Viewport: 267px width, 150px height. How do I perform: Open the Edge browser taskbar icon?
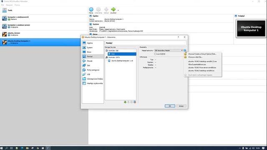(22, 148)
